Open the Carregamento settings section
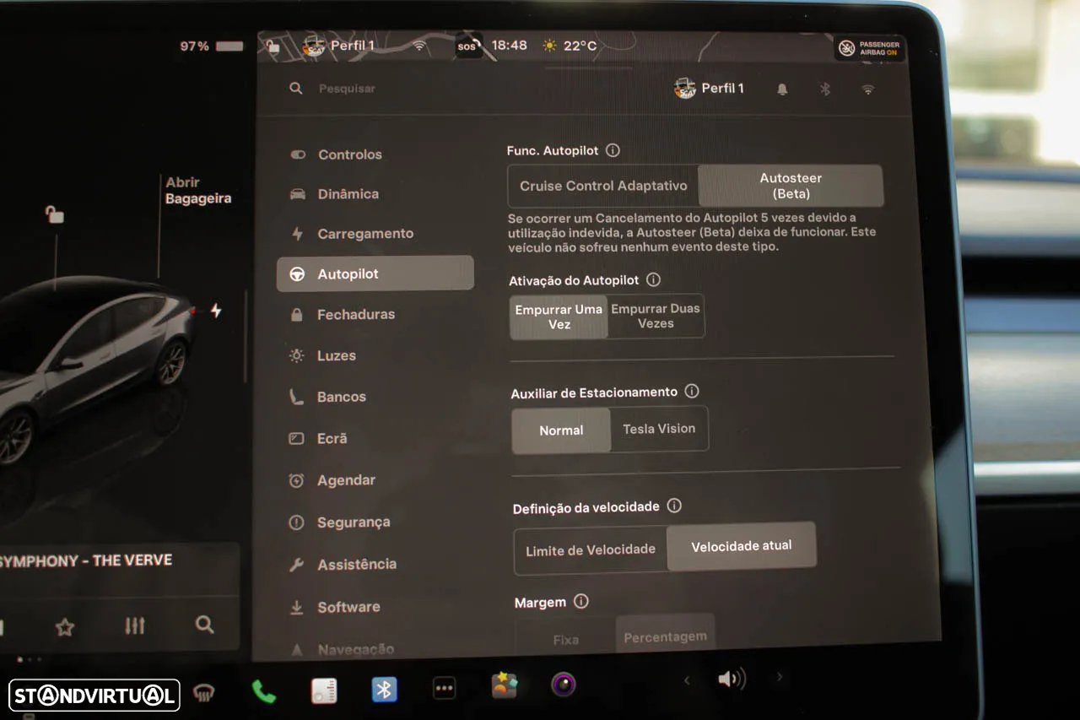Screen dimensions: 1080x720 point(352,234)
